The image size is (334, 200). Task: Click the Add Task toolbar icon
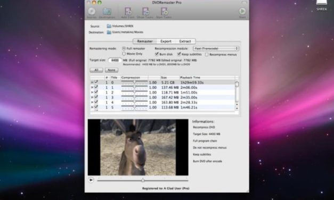tap(128, 11)
